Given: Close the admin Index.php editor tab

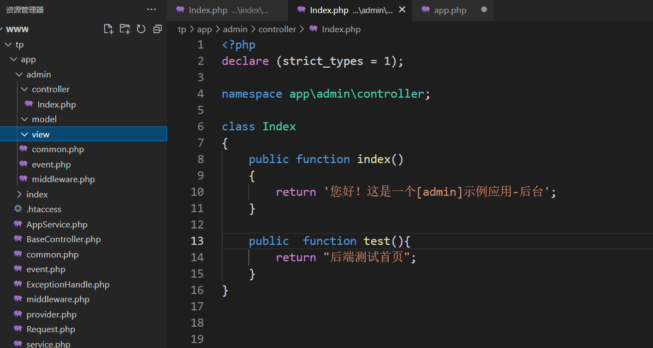Looking at the screenshot, I should [x=402, y=10].
